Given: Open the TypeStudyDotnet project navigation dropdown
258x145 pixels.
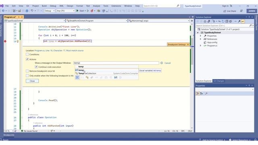Looking at the screenshot, I should click(x=35, y=21).
